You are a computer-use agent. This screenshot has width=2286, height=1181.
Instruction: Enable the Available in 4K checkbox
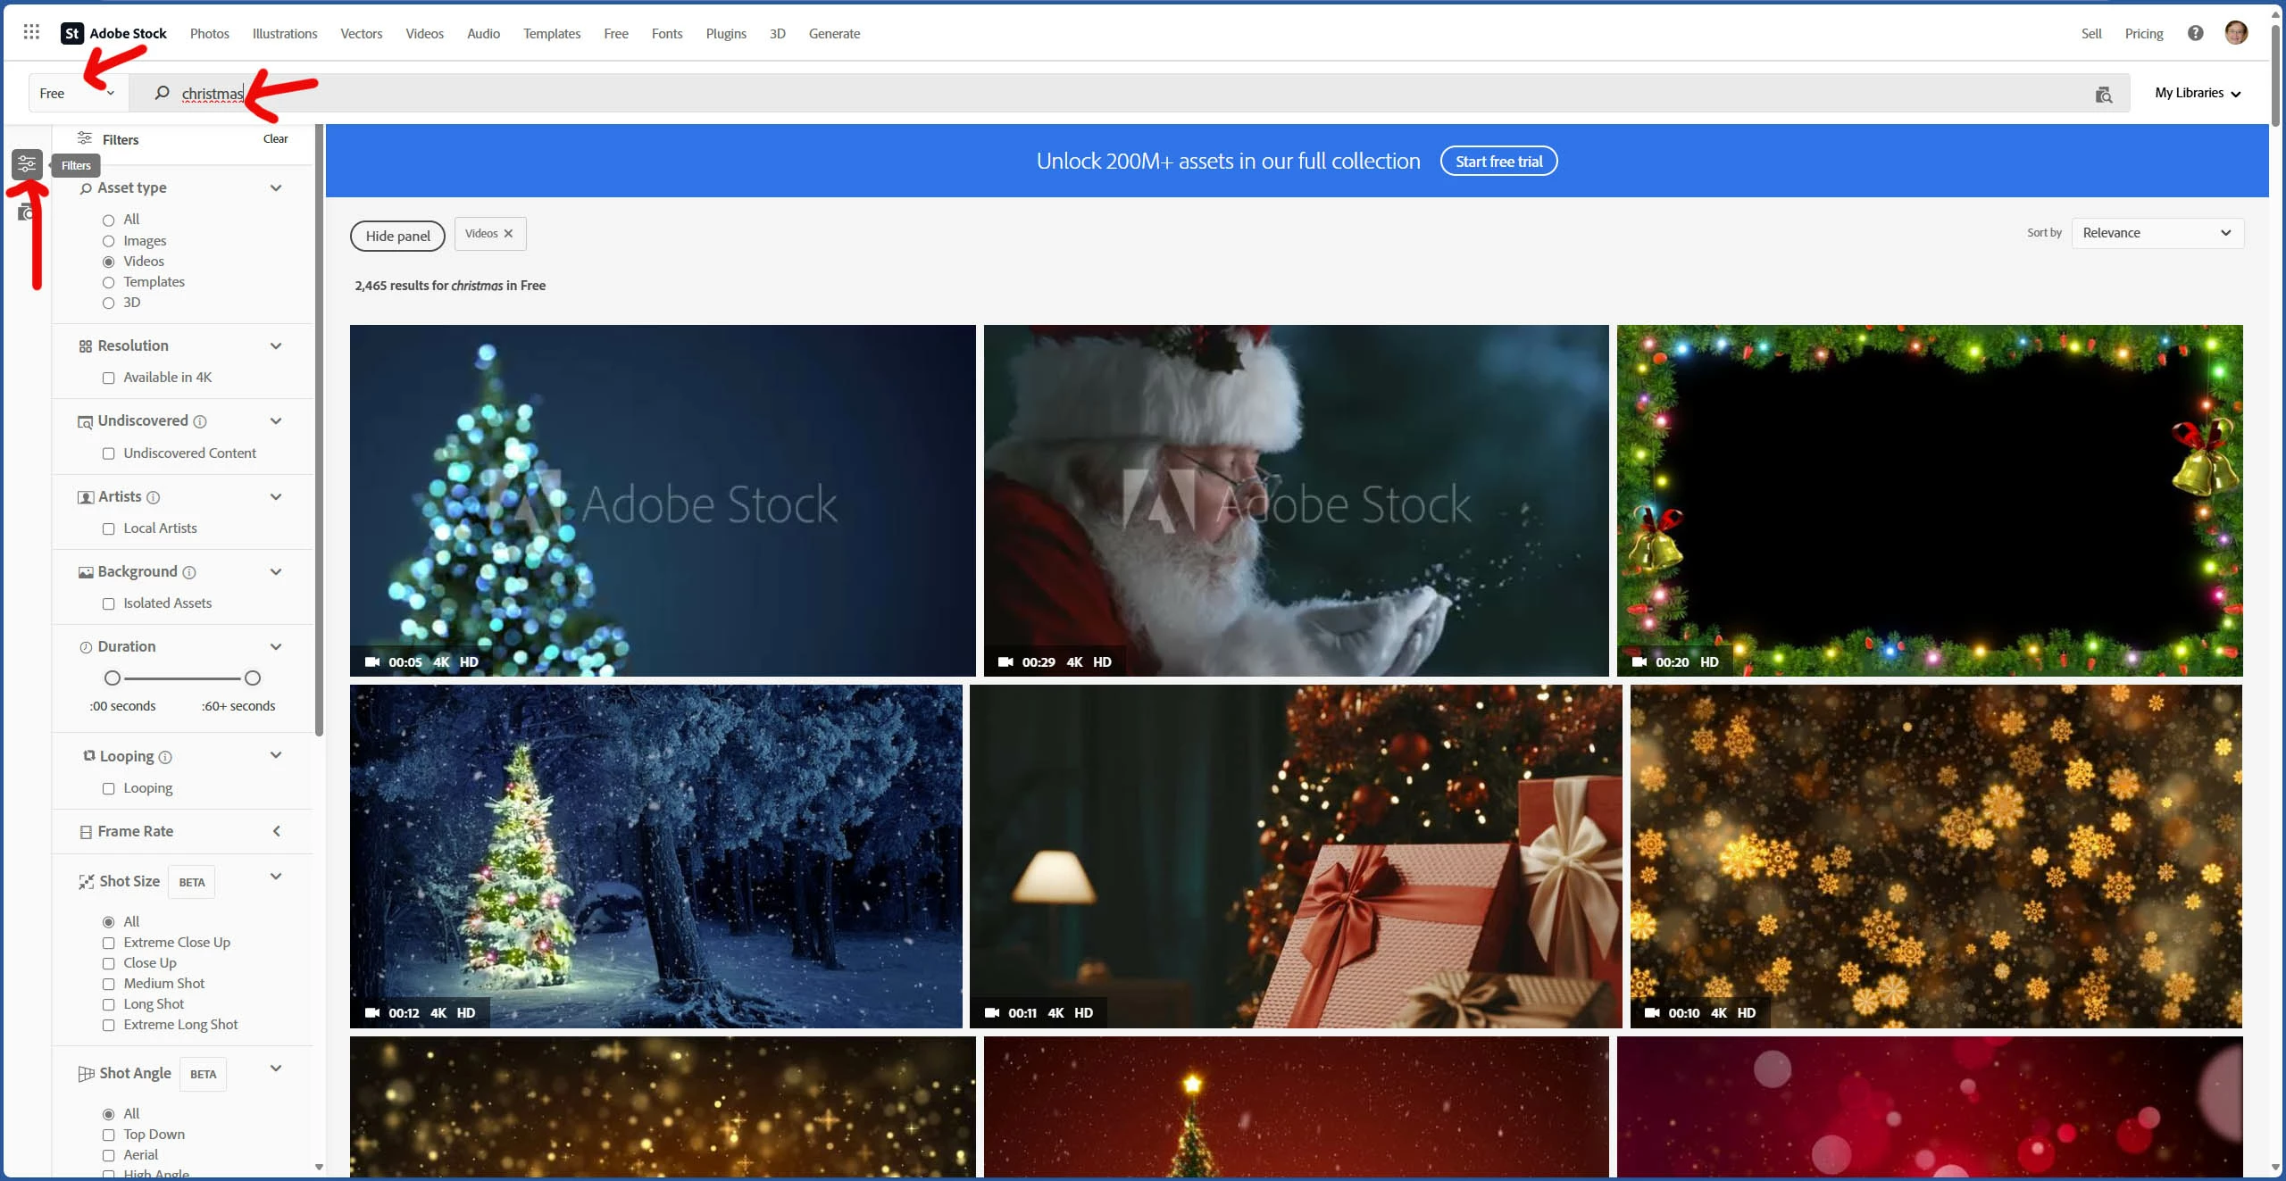click(109, 378)
